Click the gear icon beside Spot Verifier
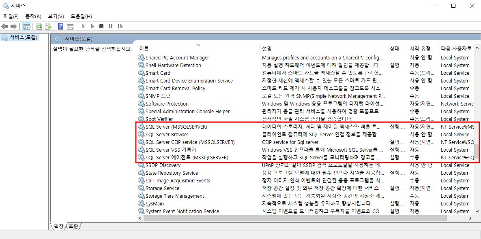This screenshot has height=239, width=481. [x=141, y=119]
